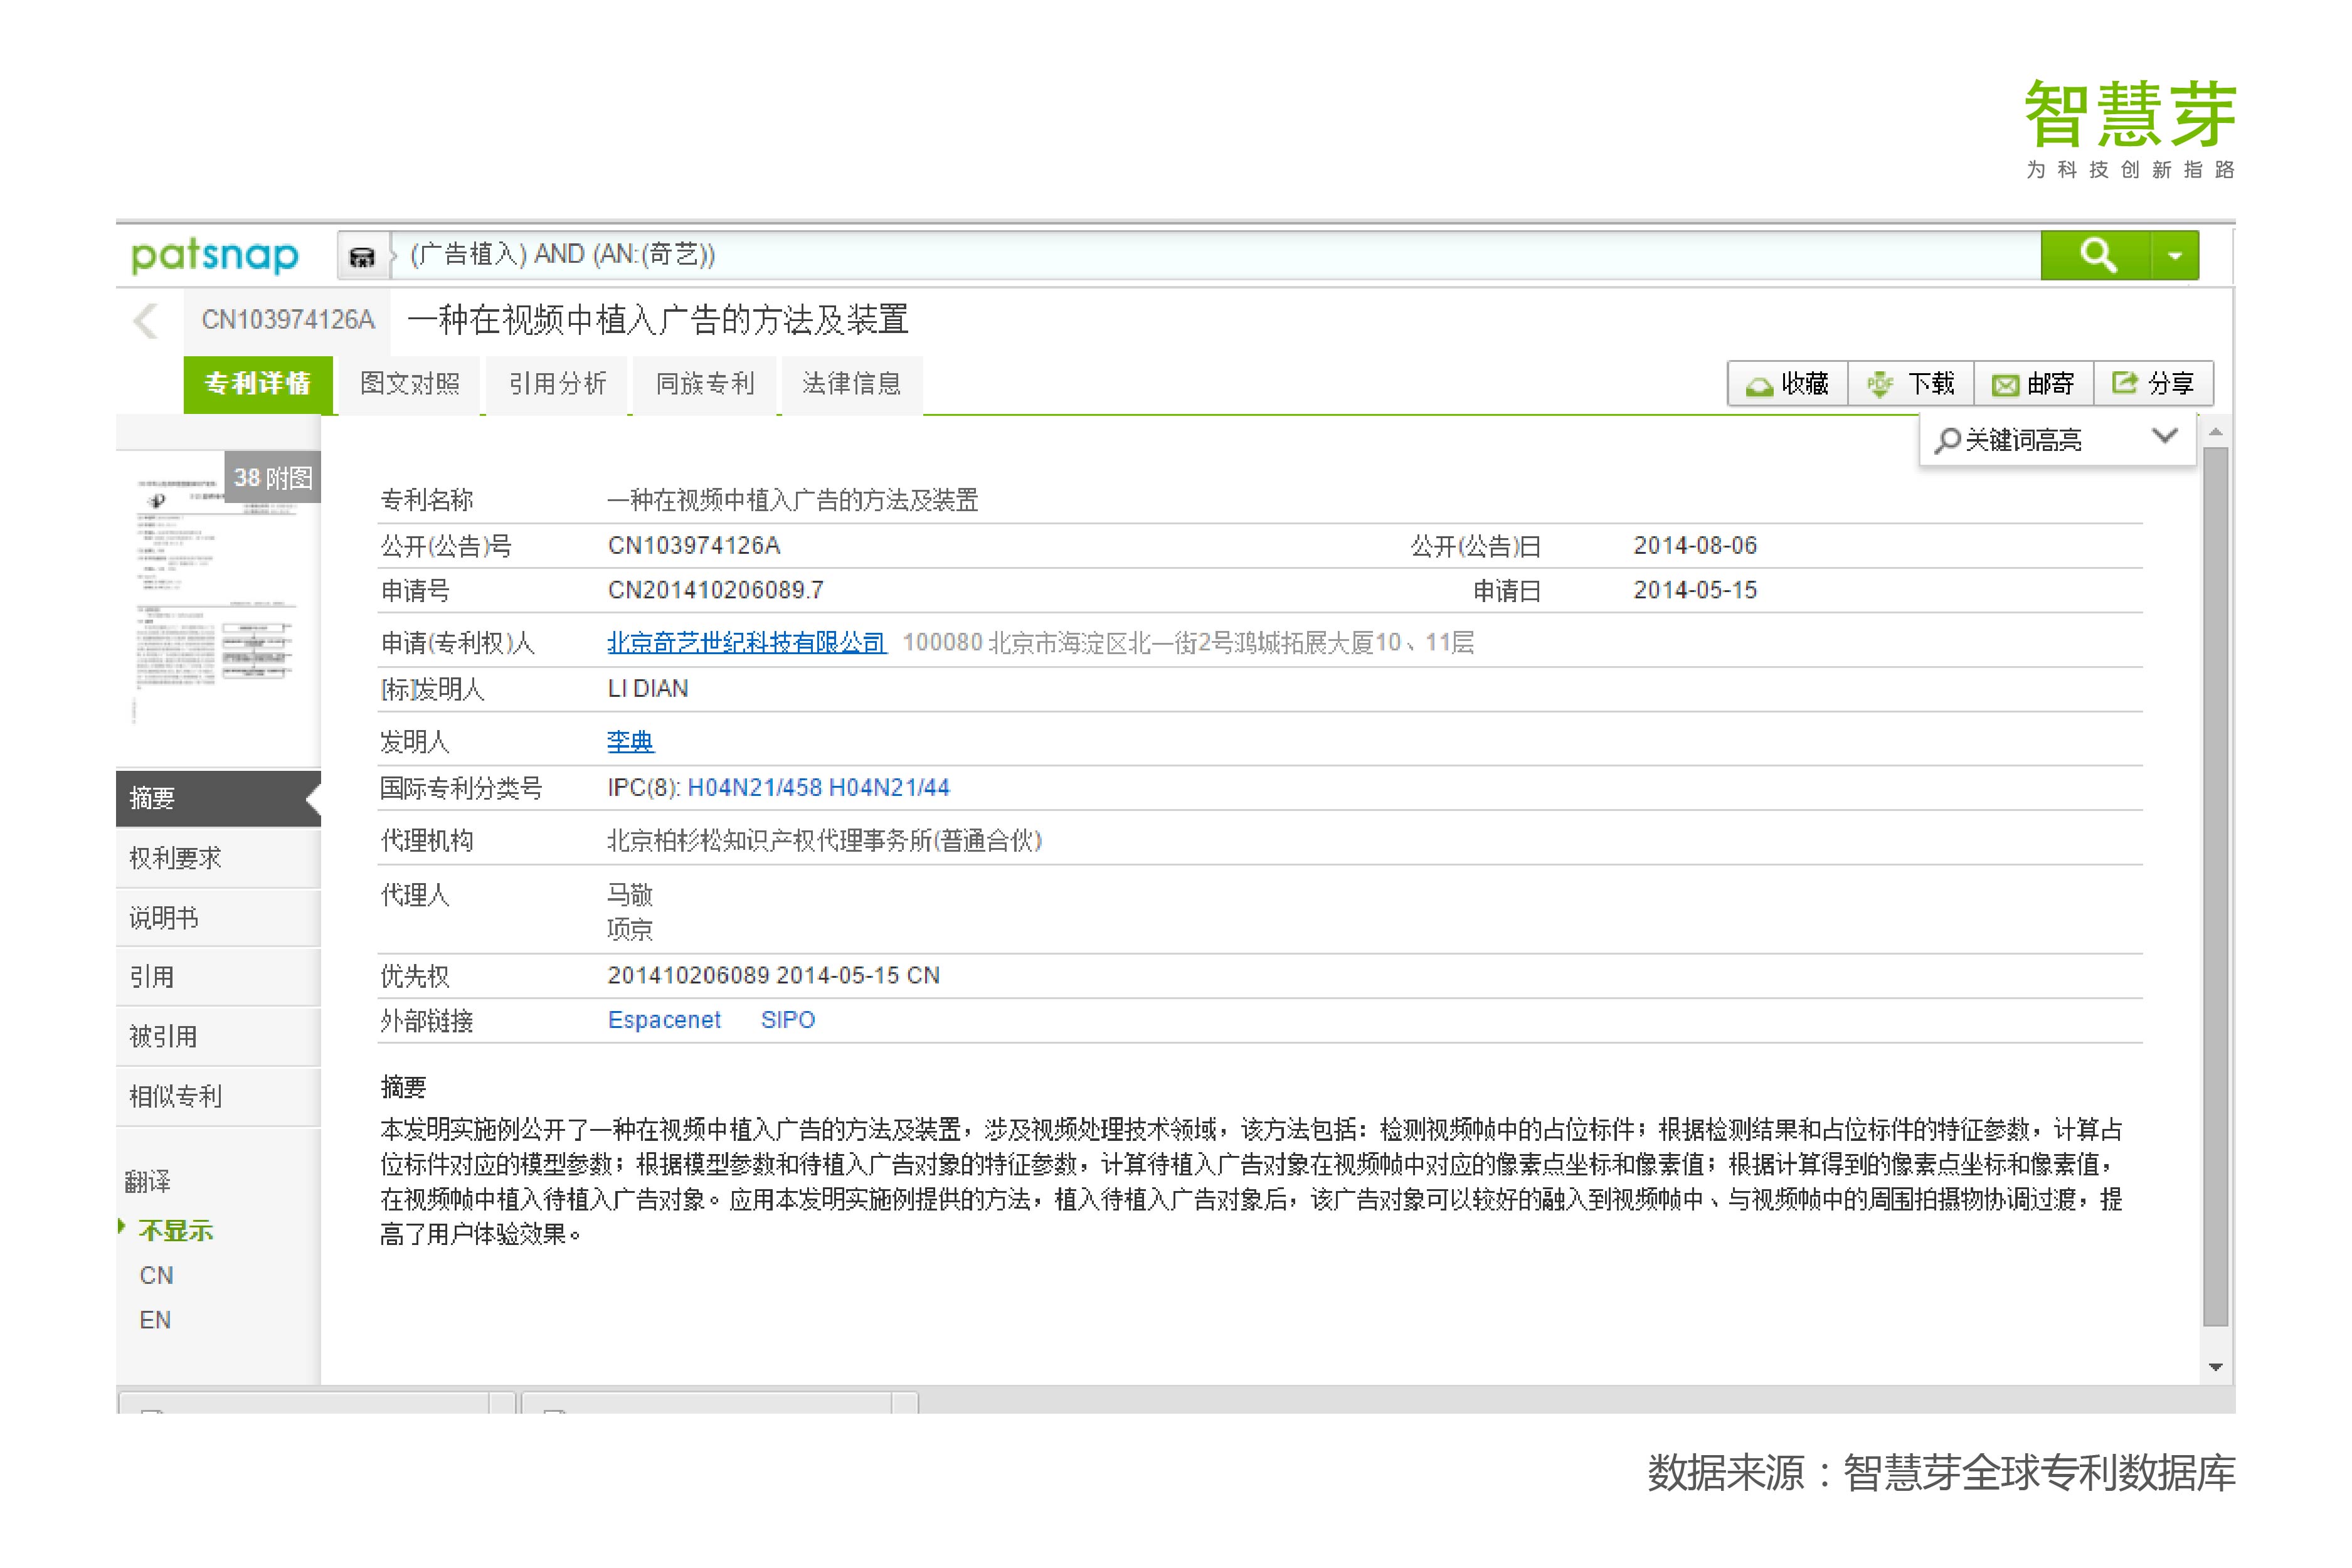Open the 法律信息 legal info tab
This screenshot has width=2352, height=1568.
pyautogui.click(x=851, y=384)
